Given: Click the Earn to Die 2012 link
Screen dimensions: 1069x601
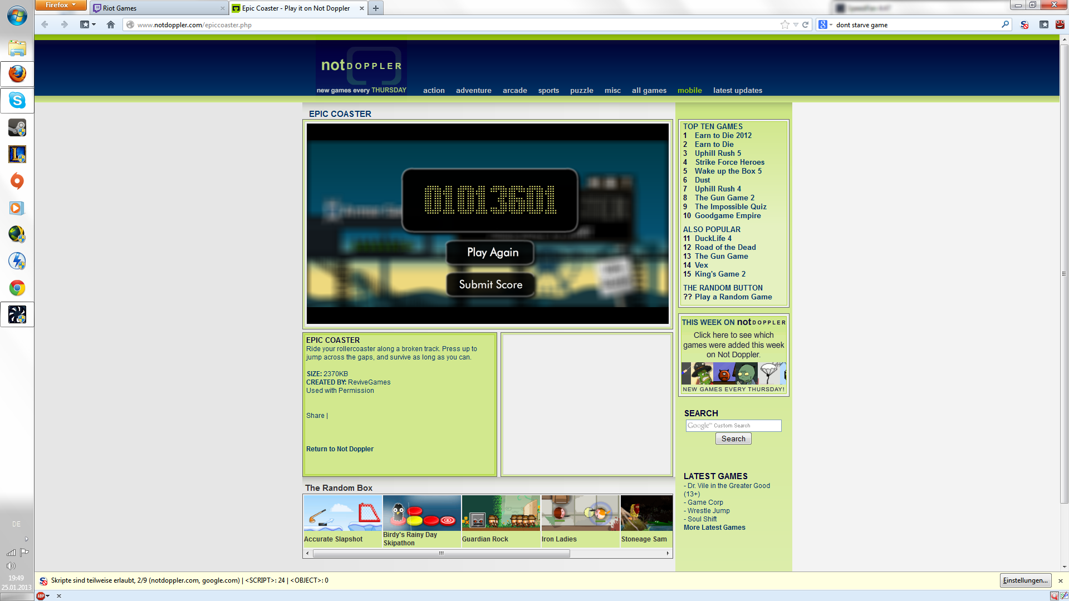Looking at the screenshot, I should [723, 135].
